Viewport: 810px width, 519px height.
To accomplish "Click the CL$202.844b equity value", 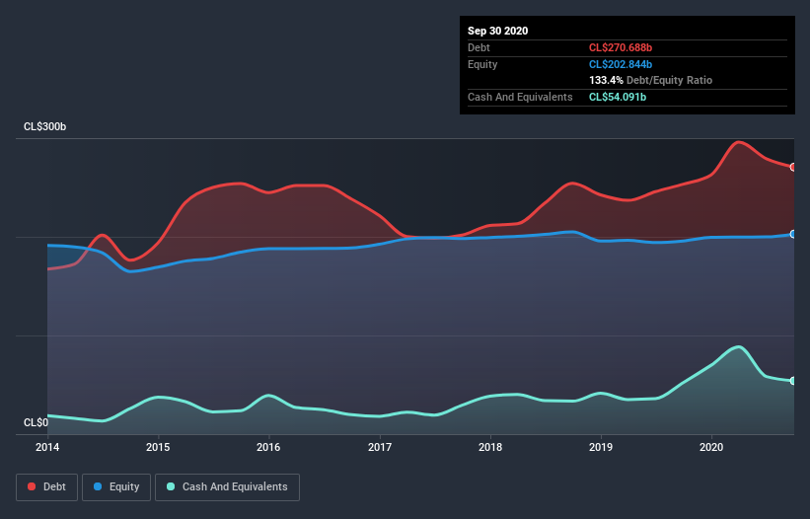I will (x=621, y=64).
